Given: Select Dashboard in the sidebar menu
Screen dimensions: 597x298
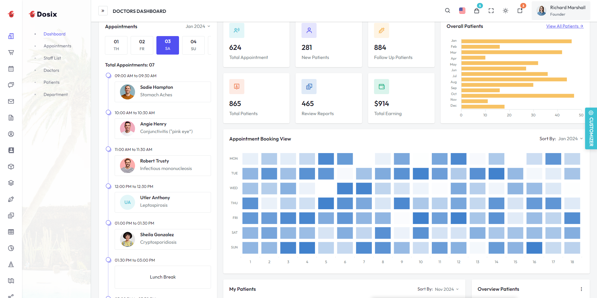Looking at the screenshot, I should click(55, 34).
